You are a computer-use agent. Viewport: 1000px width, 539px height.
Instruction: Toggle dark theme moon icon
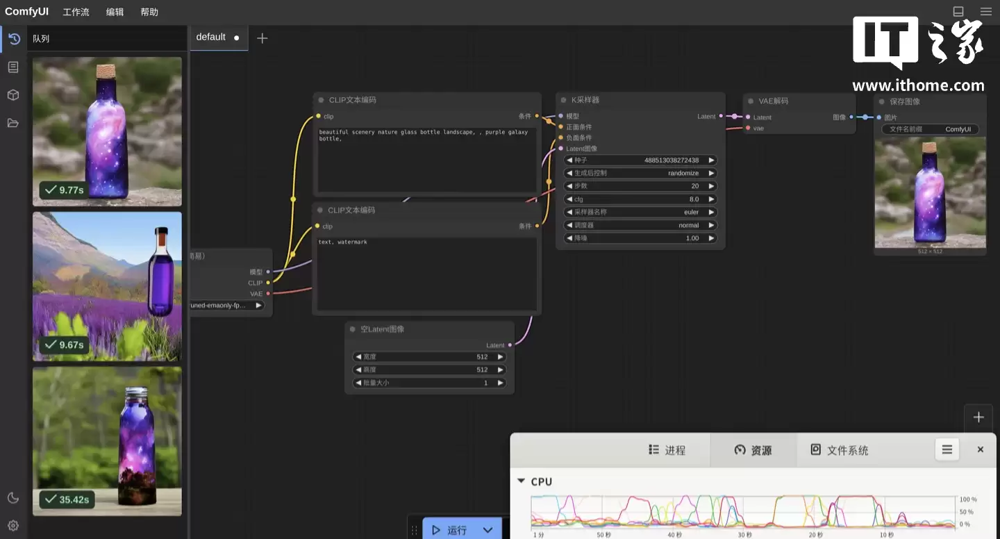click(13, 497)
